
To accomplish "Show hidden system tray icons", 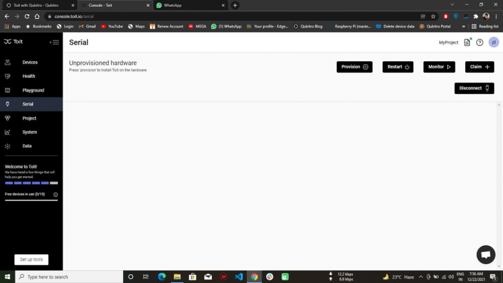I will (420, 276).
